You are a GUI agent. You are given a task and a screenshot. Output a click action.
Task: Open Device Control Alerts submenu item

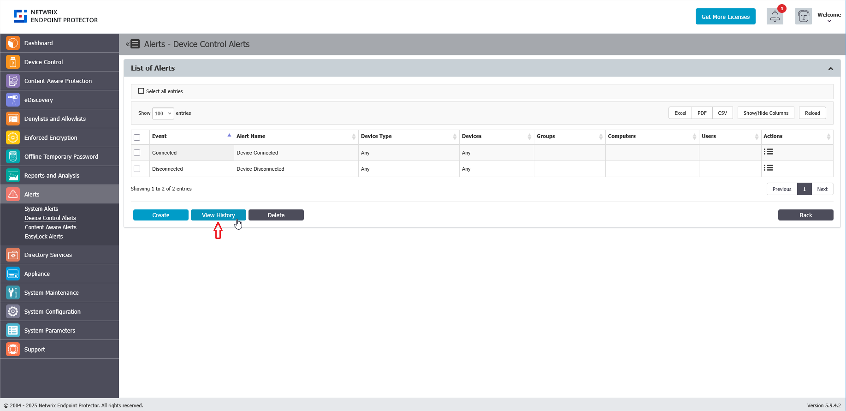[50, 218]
